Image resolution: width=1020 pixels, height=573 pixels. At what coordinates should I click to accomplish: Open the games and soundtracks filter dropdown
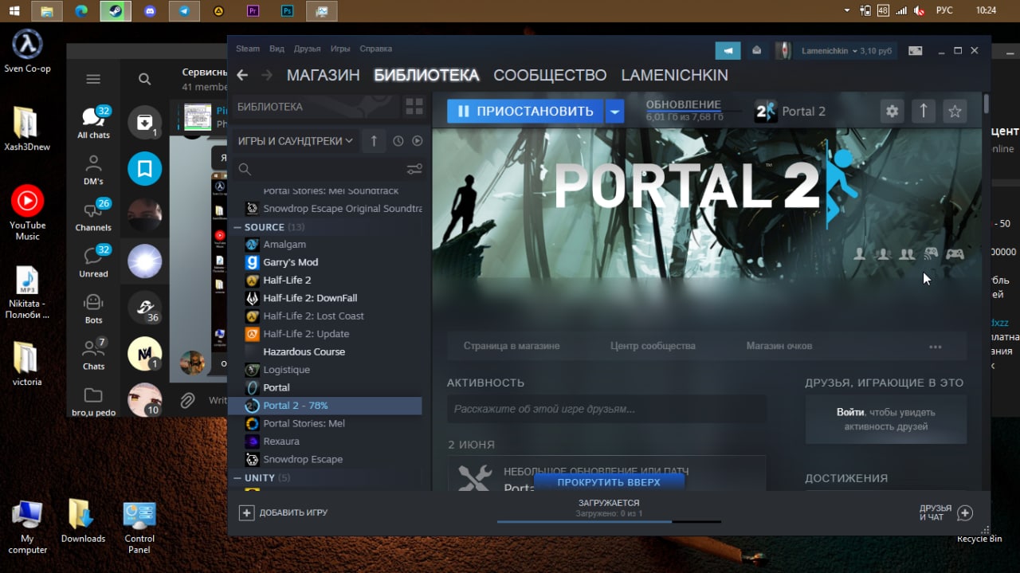click(x=295, y=141)
